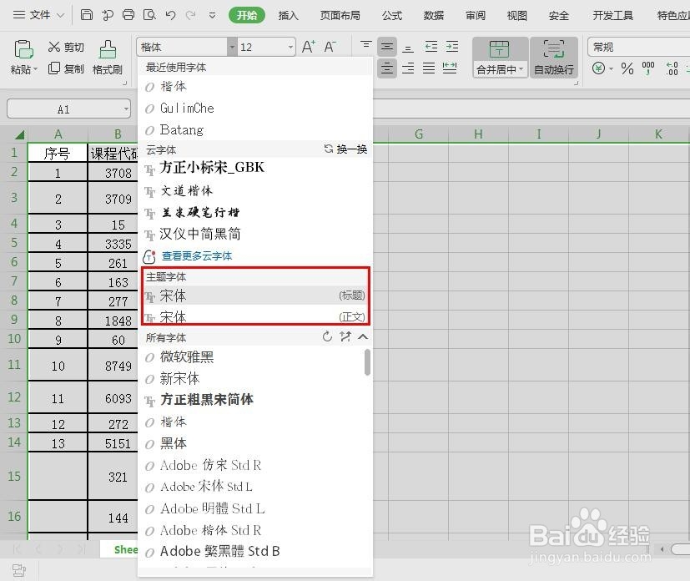The image size is (690, 581).
Task: Click increase decimal places icon
Action: point(672,68)
